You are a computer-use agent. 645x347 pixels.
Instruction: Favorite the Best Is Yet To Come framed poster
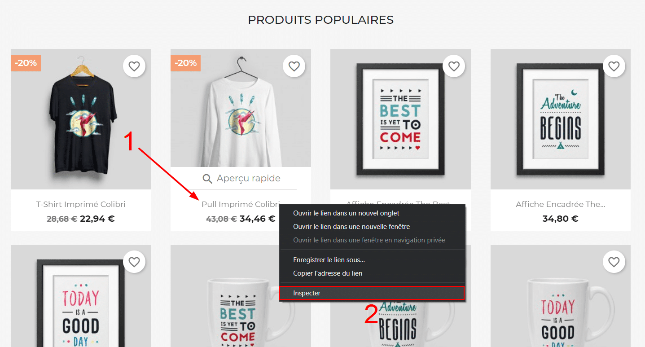click(454, 66)
